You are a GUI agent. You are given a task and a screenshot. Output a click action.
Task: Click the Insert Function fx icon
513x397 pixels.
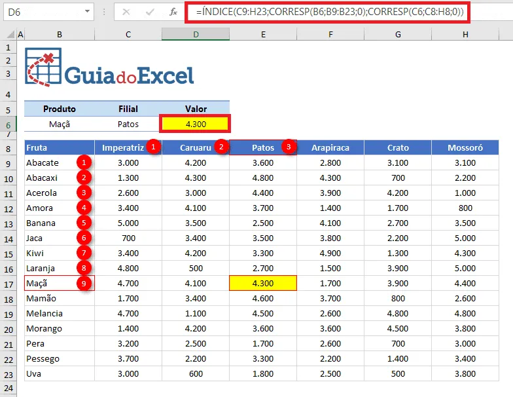pyautogui.click(x=173, y=12)
